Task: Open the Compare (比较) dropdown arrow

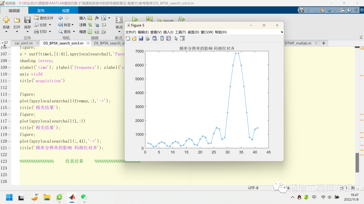Action: pyautogui.click(x=50, y=25)
